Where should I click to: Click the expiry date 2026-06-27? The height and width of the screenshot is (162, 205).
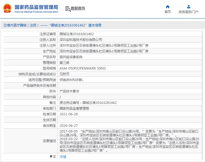coord(69,126)
